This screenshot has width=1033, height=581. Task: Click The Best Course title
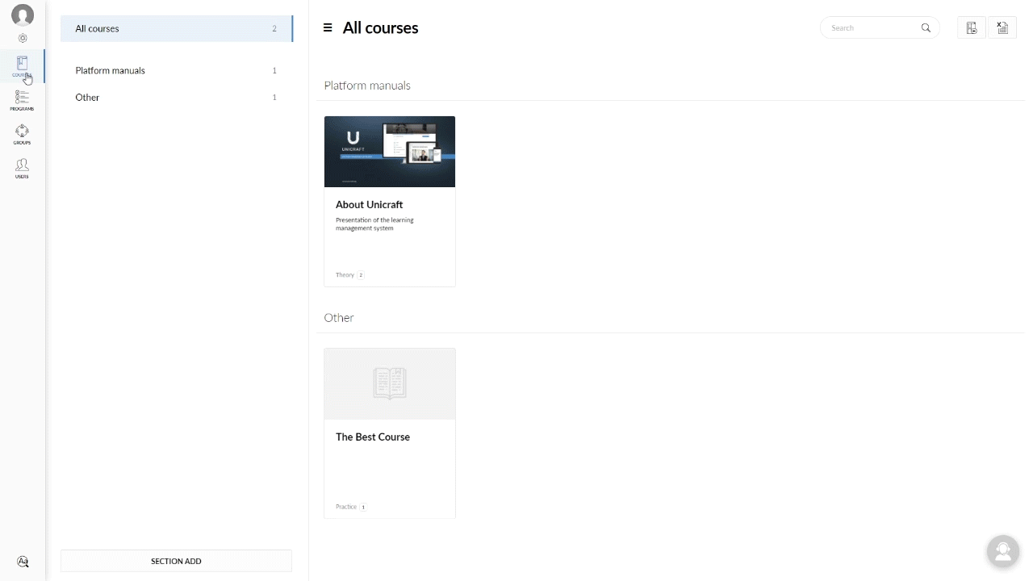pyautogui.click(x=373, y=437)
